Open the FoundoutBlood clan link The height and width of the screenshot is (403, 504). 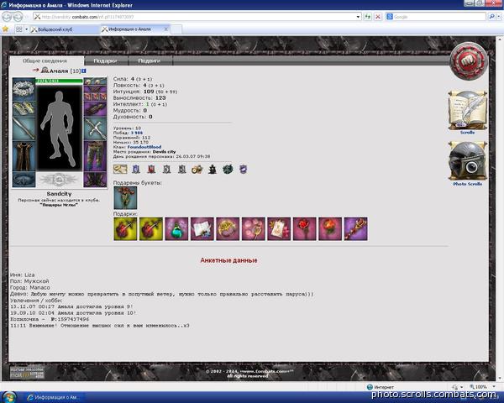coord(144,147)
